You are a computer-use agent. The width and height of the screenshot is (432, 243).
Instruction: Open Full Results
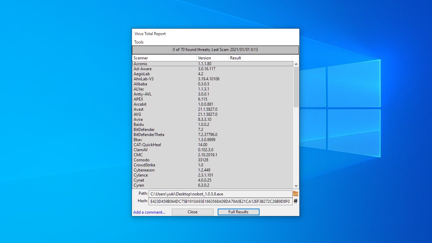click(239, 212)
